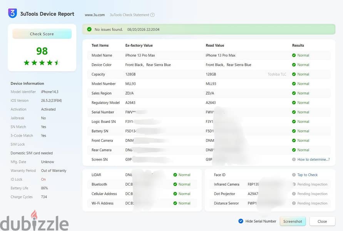
Task: Click the Normal check icon in Wi-Fi Address row
Action: click(175, 203)
